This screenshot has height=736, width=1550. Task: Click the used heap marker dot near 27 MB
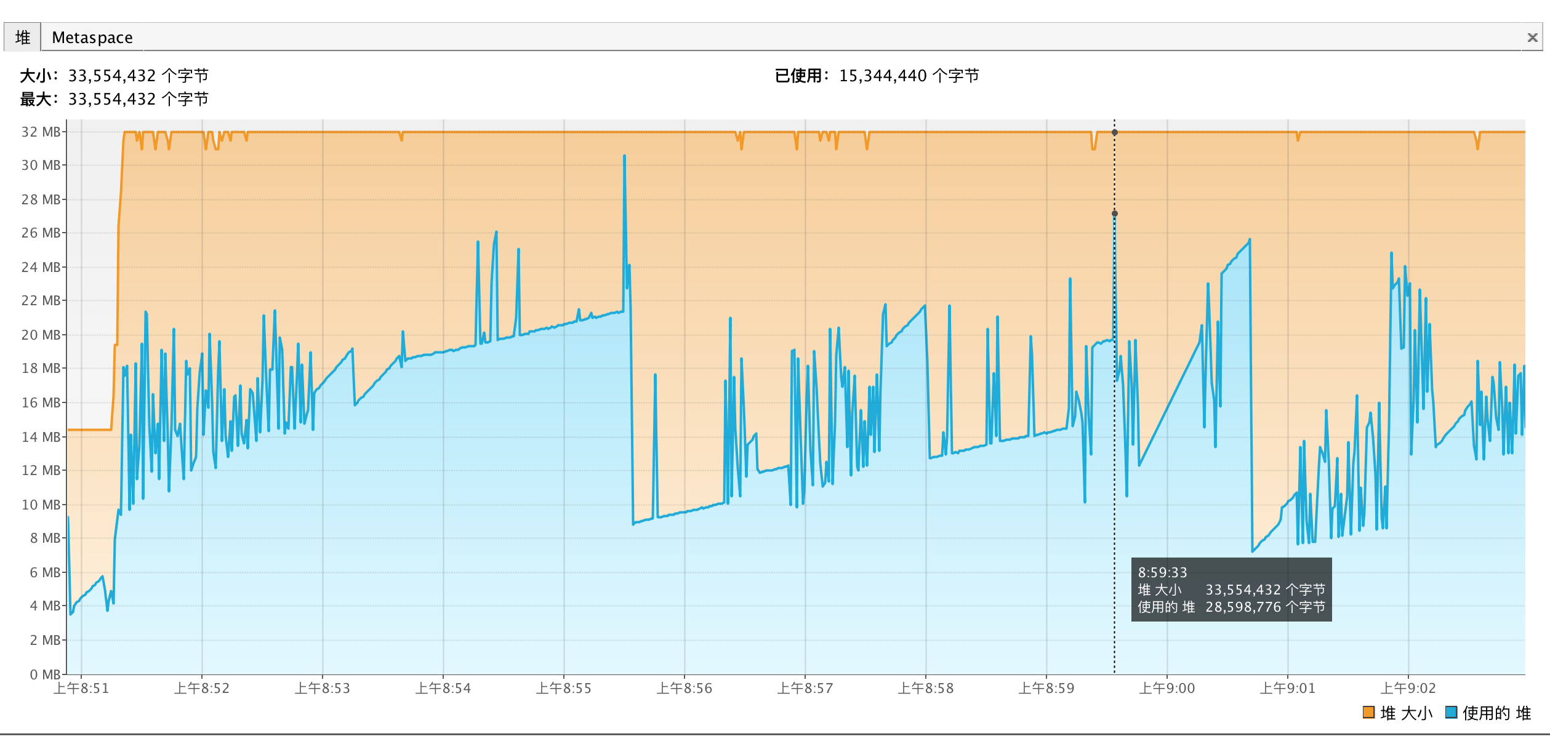tap(1114, 214)
